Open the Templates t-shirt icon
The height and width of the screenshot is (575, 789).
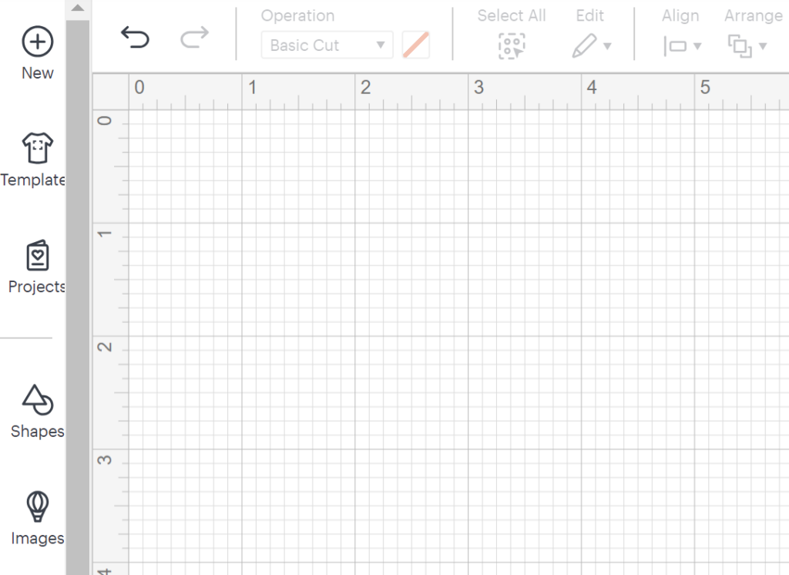click(x=37, y=148)
